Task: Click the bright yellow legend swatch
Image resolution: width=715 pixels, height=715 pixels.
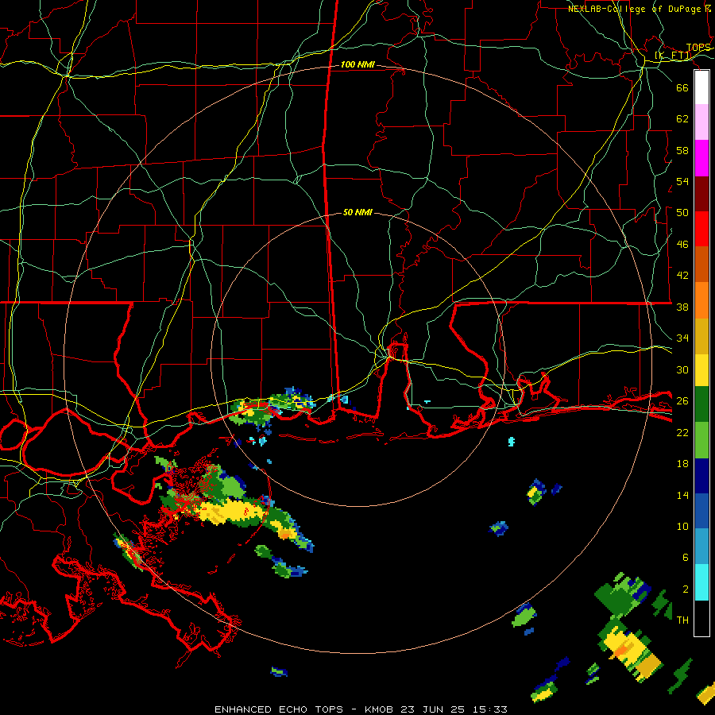Action: click(x=701, y=370)
